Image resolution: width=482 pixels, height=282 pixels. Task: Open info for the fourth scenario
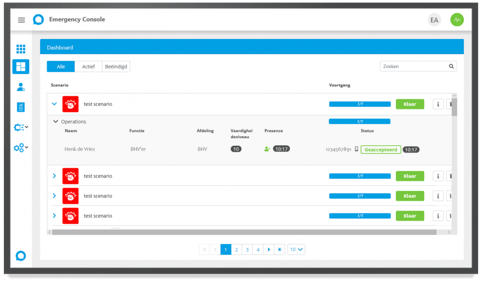tap(438, 216)
